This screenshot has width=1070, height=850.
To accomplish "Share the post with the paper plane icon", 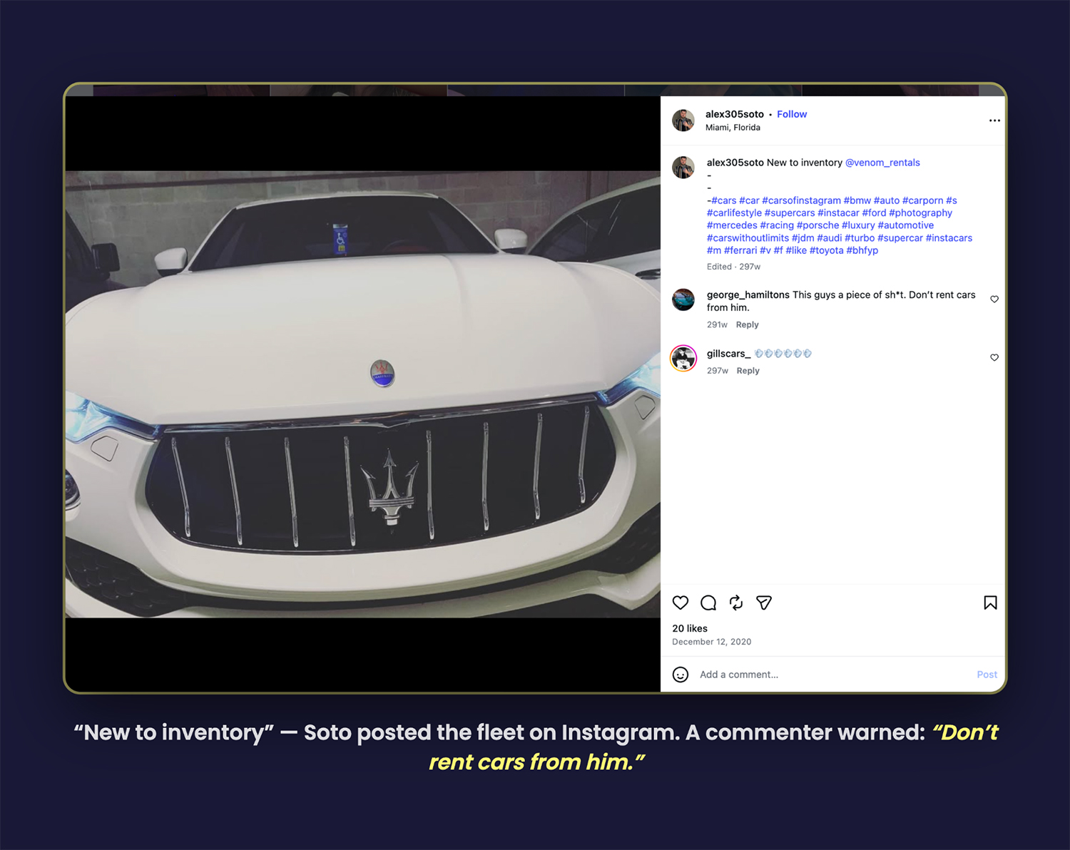I will tap(764, 603).
